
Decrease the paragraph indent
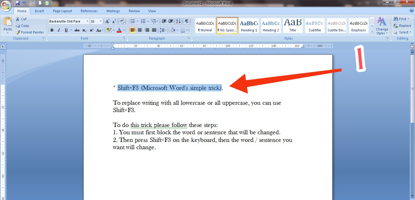164,21
